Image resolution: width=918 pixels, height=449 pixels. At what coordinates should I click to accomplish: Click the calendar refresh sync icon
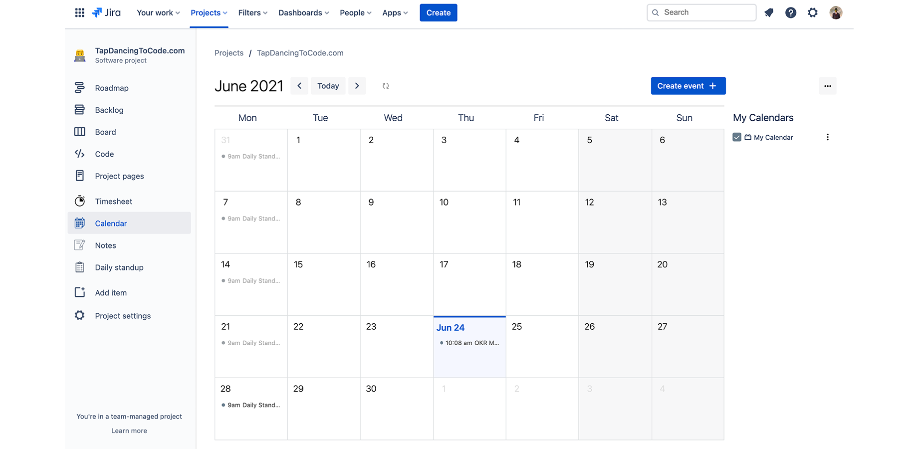coord(386,86)
